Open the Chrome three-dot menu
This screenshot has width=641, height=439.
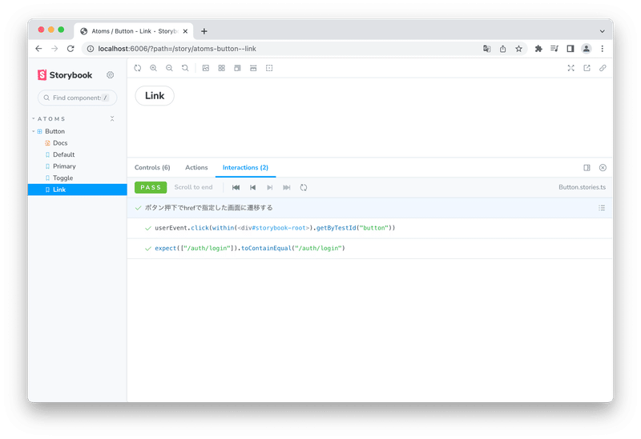(603, 49)
